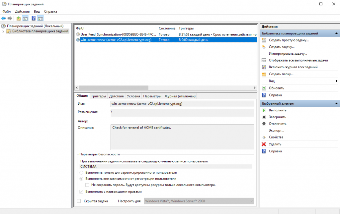340x214 pixels.
Task: Expand the Библиотека планировщика заданий tree node
Action: click(3, 31)
